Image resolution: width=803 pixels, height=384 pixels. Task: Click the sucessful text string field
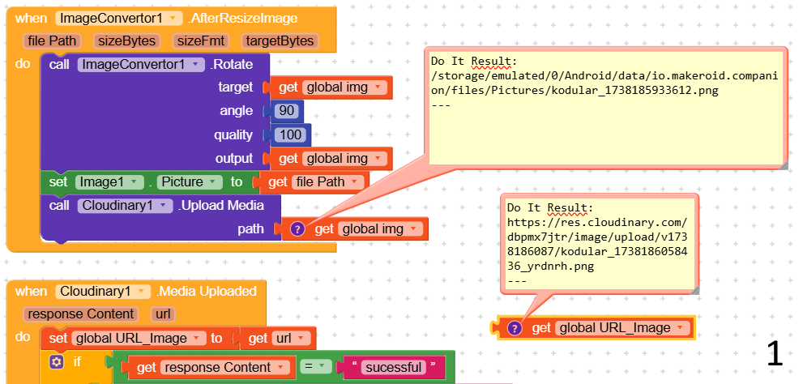393,367
